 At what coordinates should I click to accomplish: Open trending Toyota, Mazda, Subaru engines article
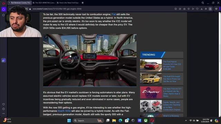pos(172,106)
